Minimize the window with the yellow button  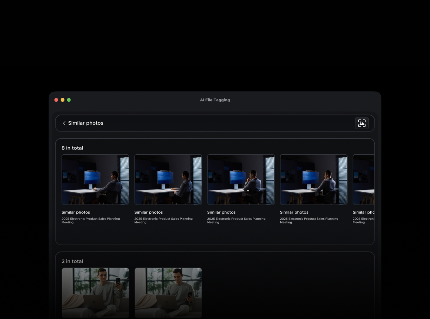63,100
